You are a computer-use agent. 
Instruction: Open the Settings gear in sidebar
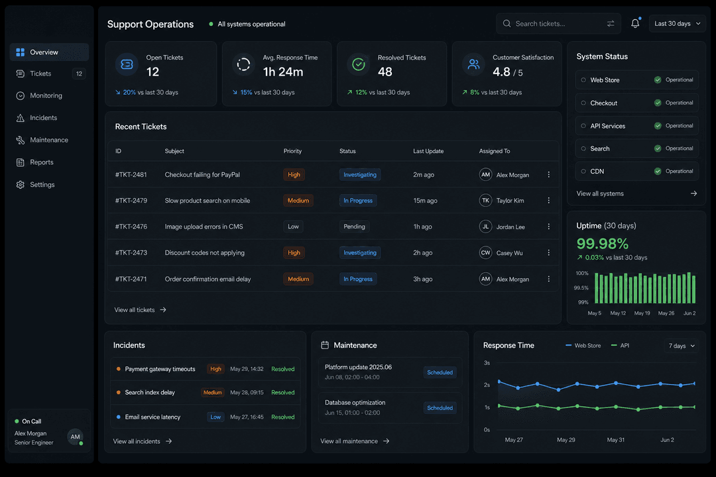click(x=20, y=185)
